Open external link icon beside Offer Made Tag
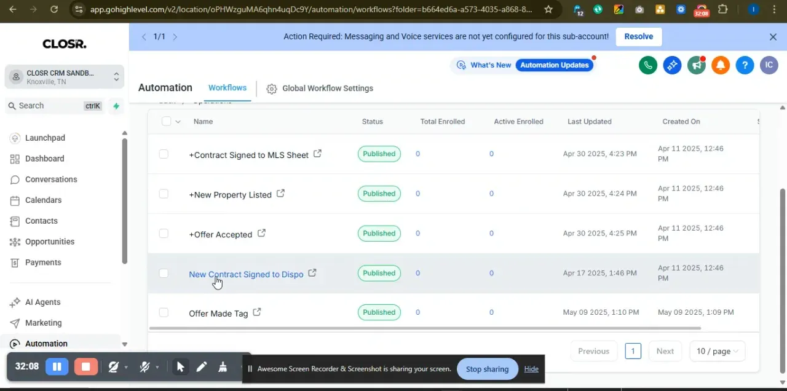 [x=257, y=312]
